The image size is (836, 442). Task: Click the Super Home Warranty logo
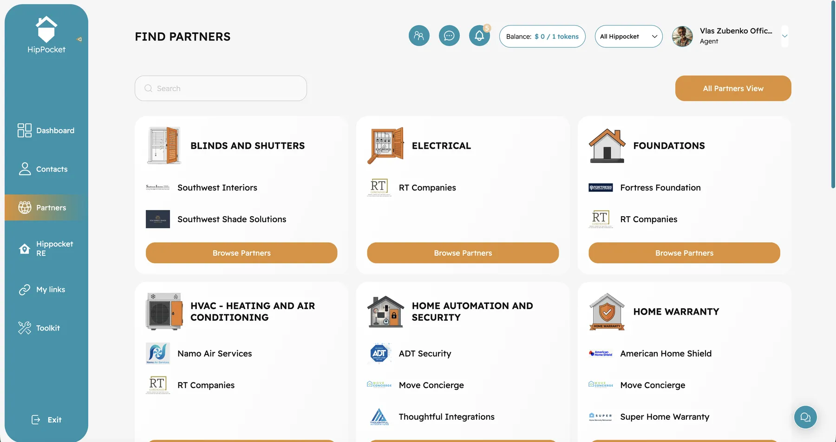tap(601, 417)
